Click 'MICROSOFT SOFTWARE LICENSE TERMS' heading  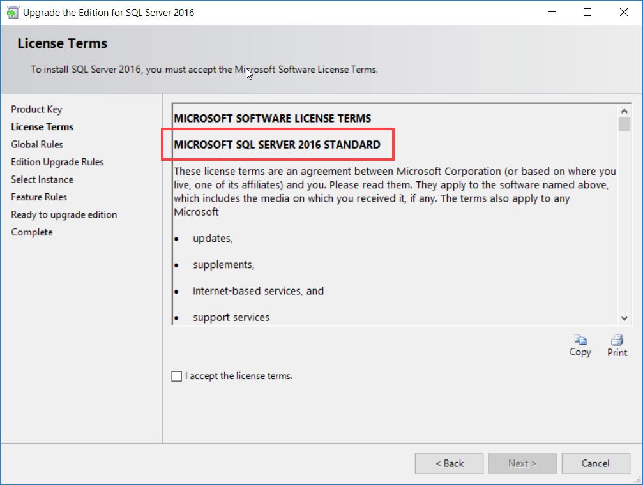click(272, 119)
